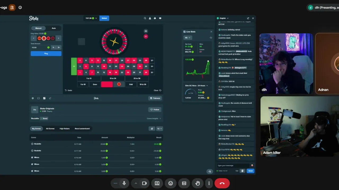Open the live support headset icon
This screenshot has width=339, height=190.
[x=210, y=172]
